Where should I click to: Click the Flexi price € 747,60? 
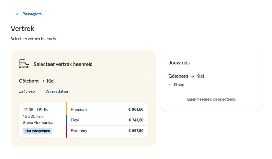tap(136, 120)
